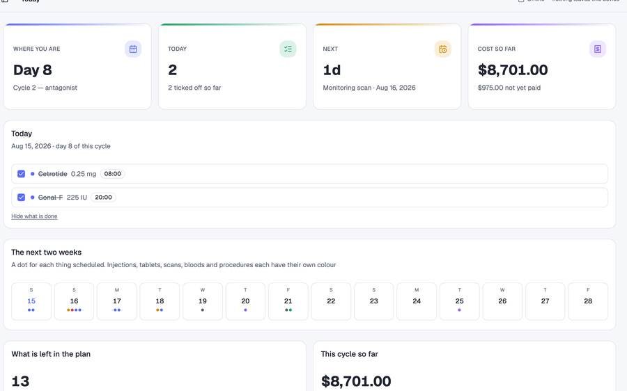Click the Aug 15, 2026 day 8 subtitle
This screenshot has height=391, width=627.
tap(61, 146)
